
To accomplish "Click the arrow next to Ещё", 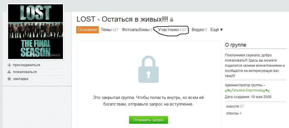I will [x=221, y=30].
